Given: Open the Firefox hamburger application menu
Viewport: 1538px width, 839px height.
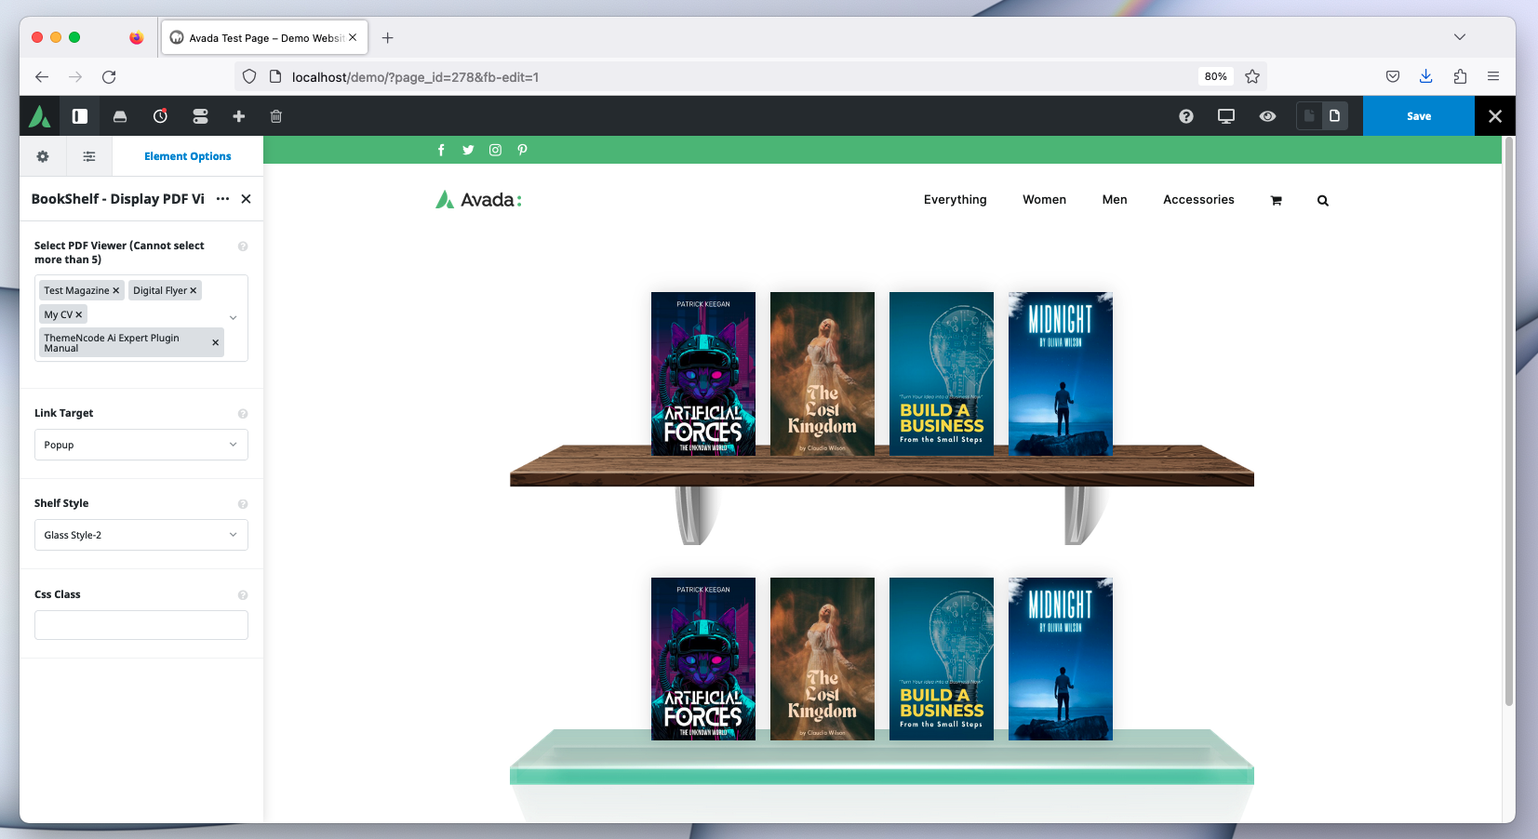Looking at the screenshot, I should [1493, 77].
